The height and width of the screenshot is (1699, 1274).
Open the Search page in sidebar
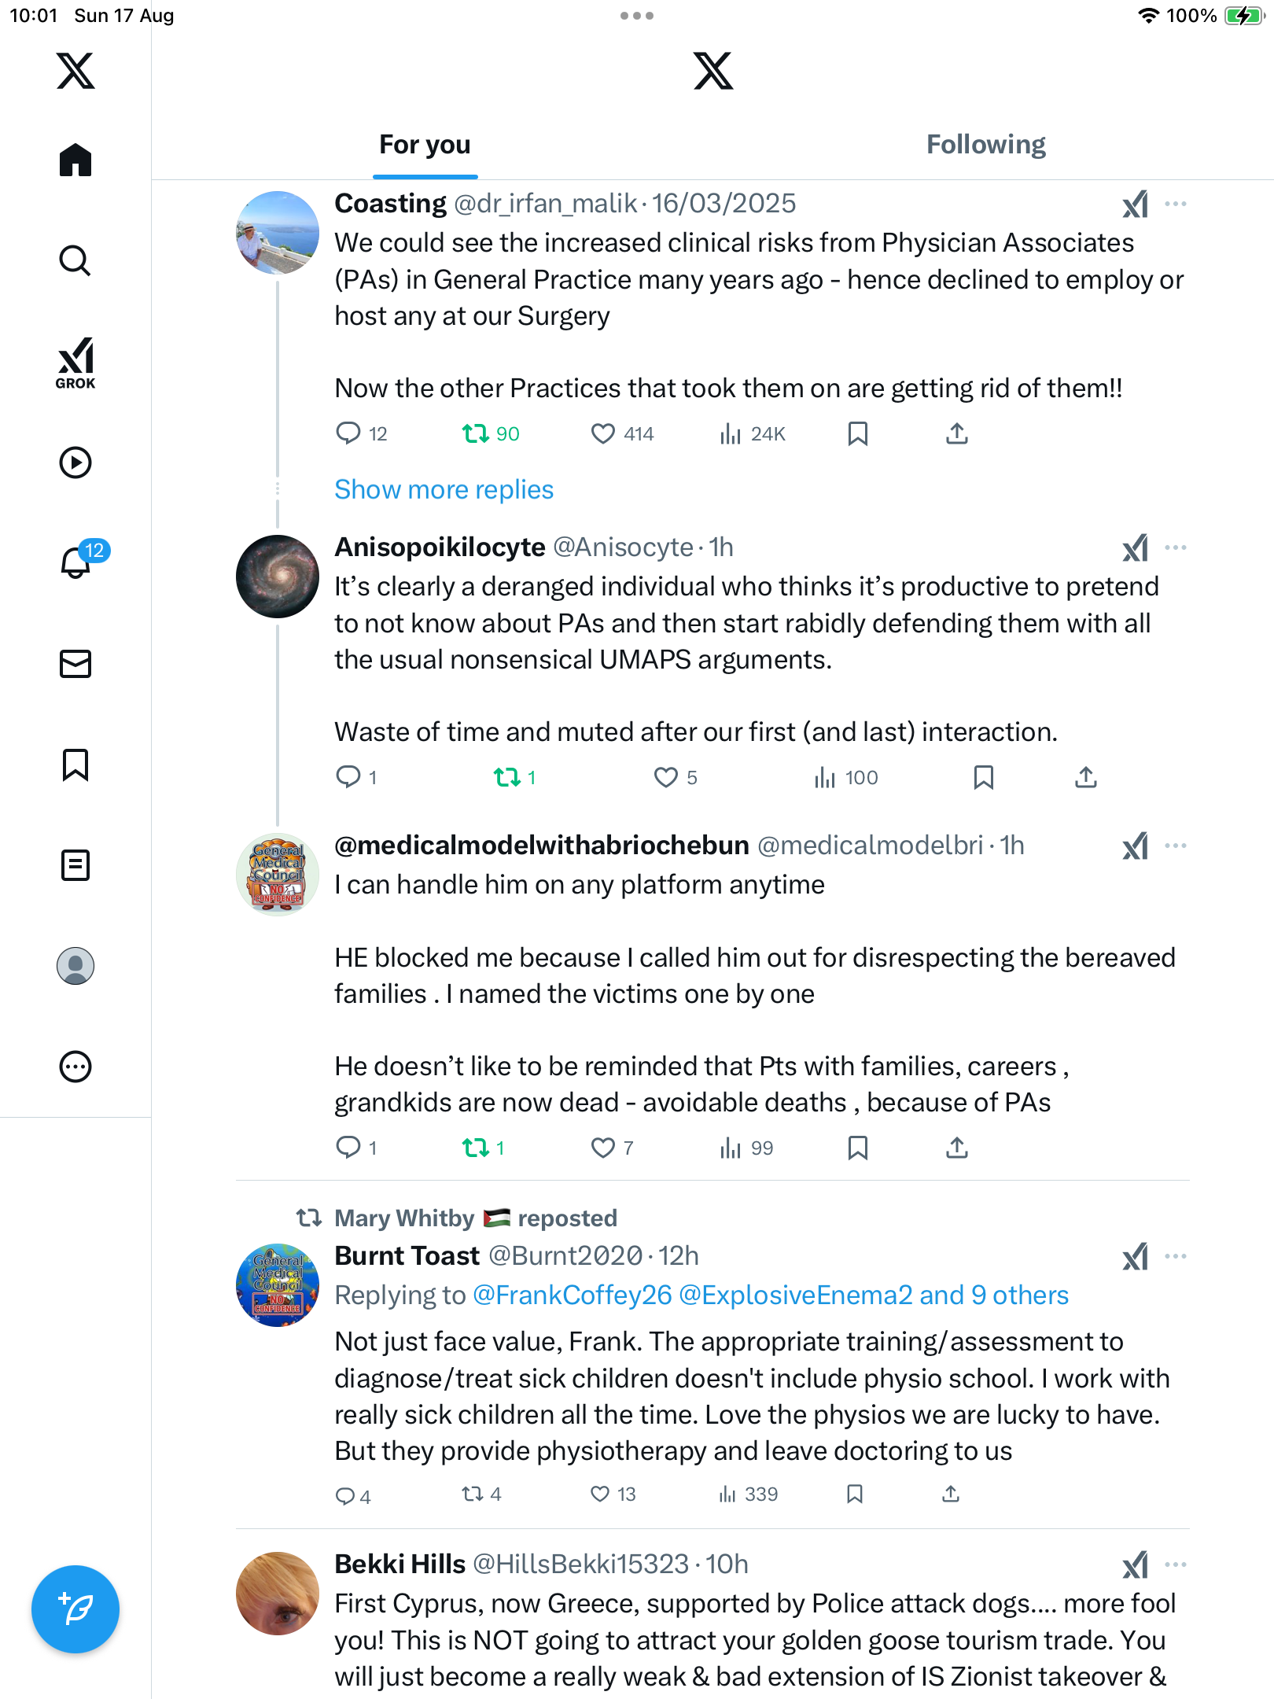[75, 260]
